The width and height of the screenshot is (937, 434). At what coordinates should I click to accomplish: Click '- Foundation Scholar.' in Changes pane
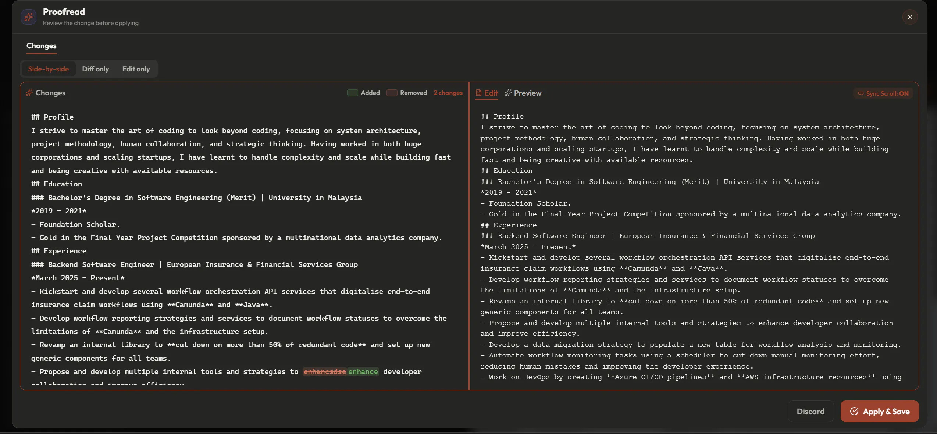pyautogui.click(x=75, y=224)
